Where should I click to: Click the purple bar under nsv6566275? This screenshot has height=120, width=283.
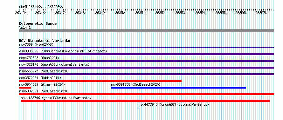pos(146,74)
